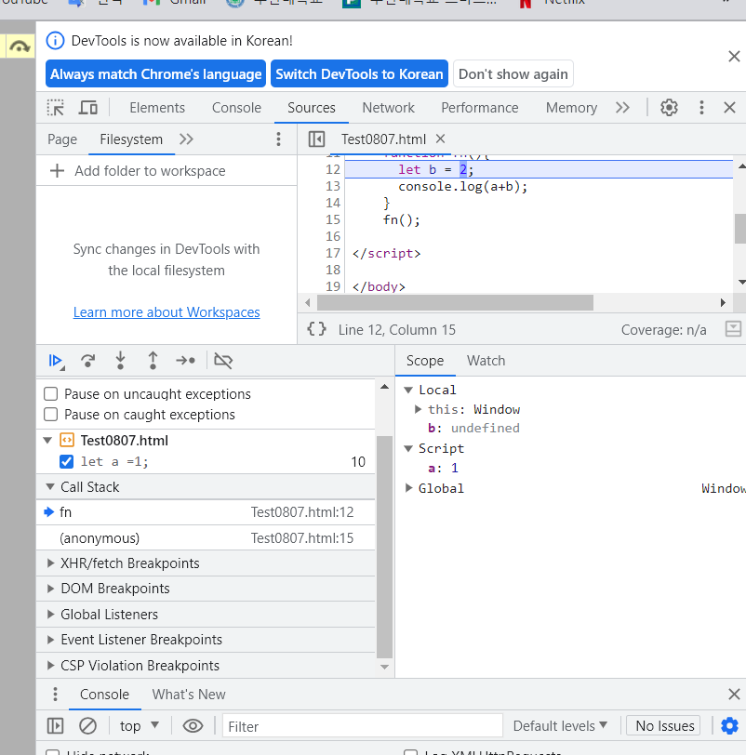The width and height of the screenshot is (746, 755).
Task: Enable Pause on uncaught exceptions
Action: click(x=50, y=394)
